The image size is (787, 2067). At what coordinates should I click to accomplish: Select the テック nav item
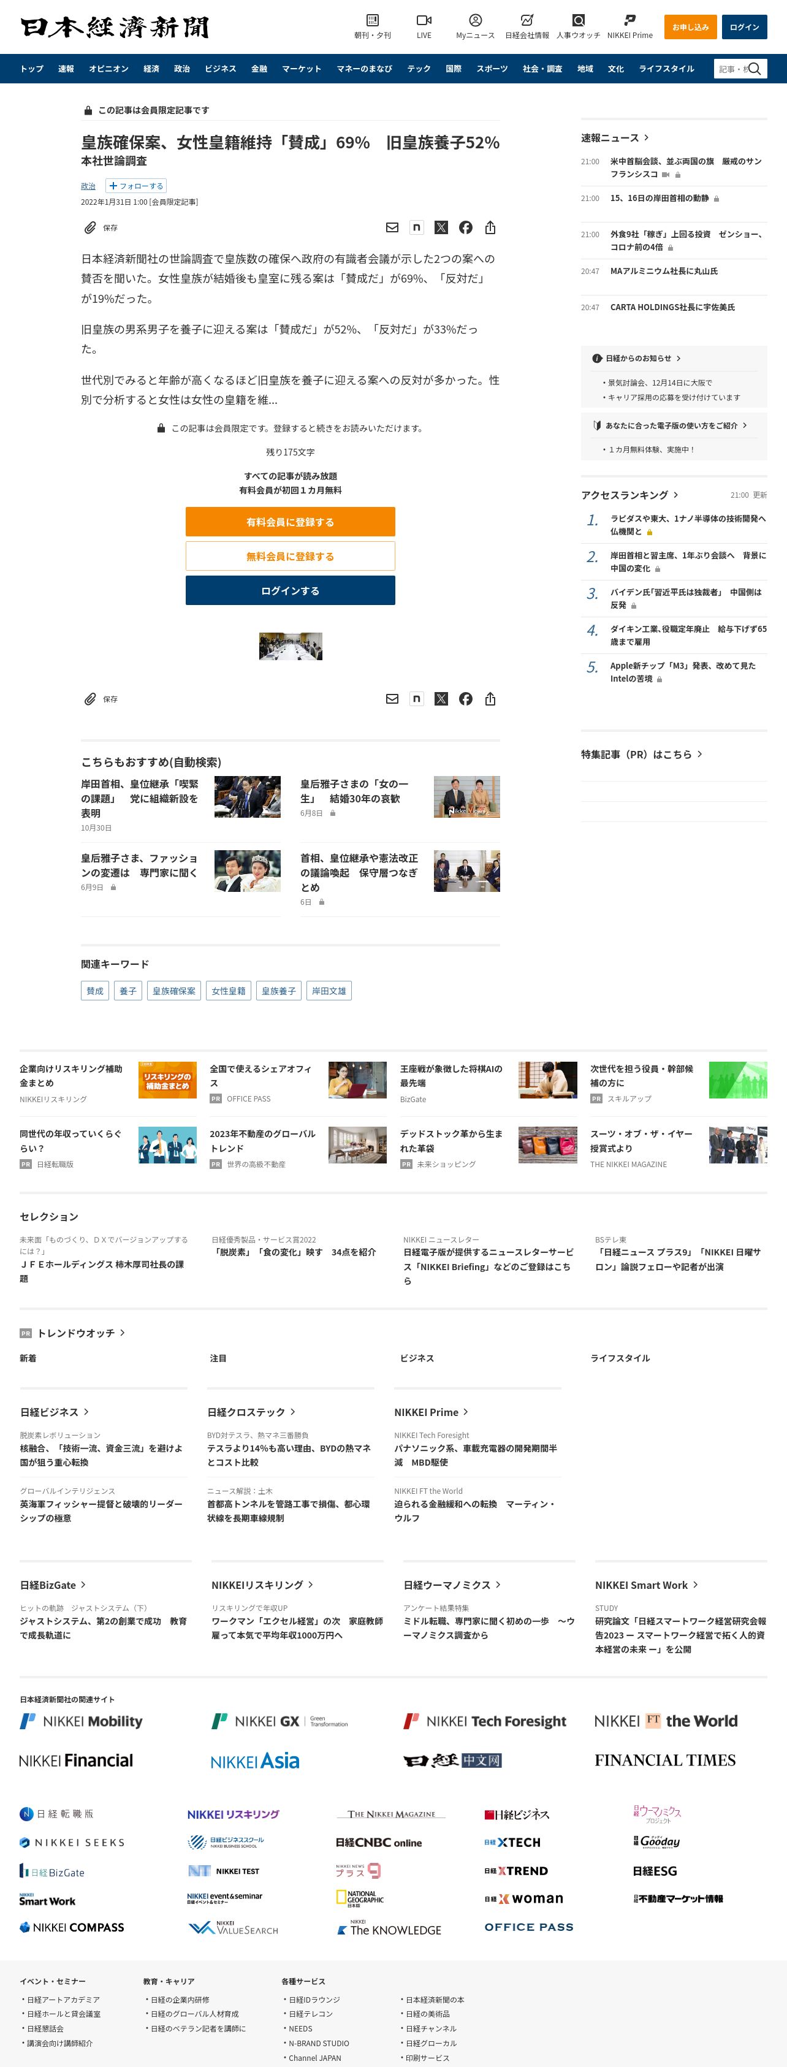tap(419, 69)
